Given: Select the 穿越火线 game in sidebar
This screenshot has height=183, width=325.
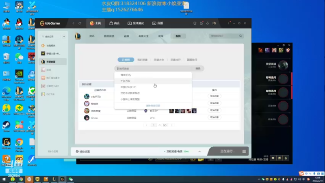Looking at the screenshot, I should 53,54.
